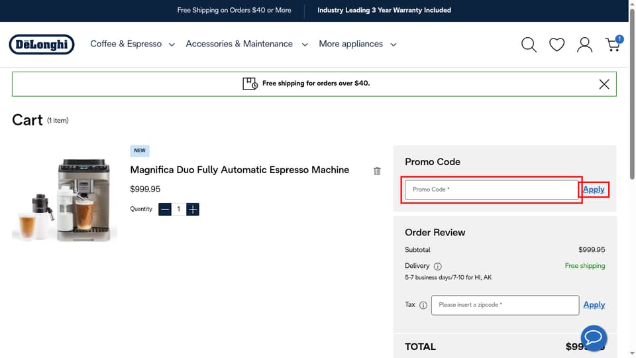Expand the Coffee & Espresso menu

[132, 44]
